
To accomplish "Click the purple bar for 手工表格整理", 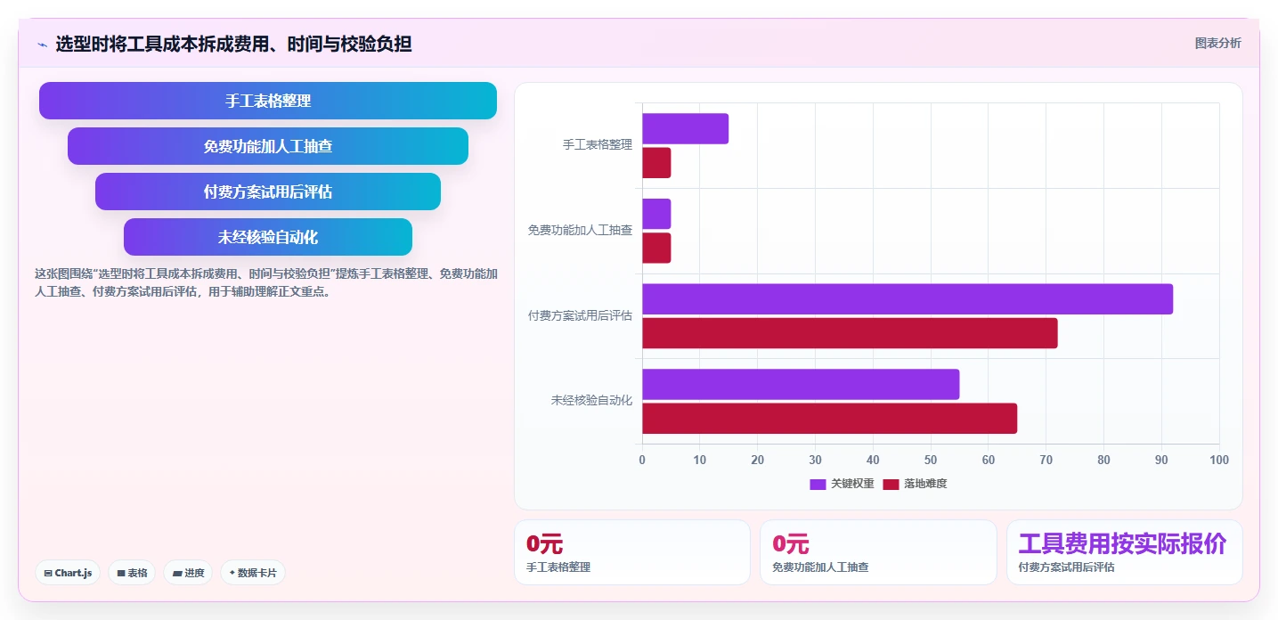I will click(685, 128).
